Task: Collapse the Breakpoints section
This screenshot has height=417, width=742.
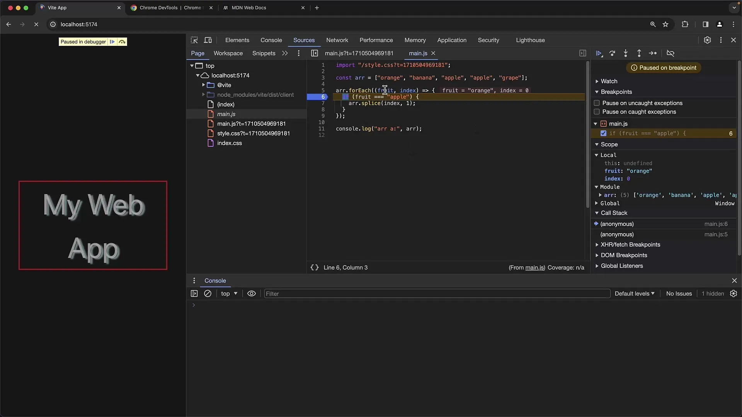Action: [616, 92]
